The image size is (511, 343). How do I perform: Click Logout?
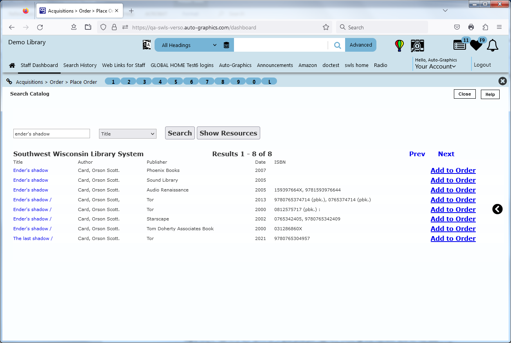tap(482, 65)
